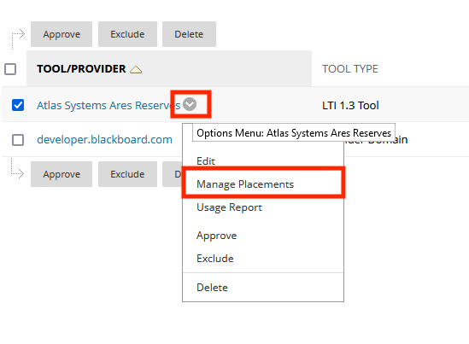Click the bottom Approve button

coord(62,174)
